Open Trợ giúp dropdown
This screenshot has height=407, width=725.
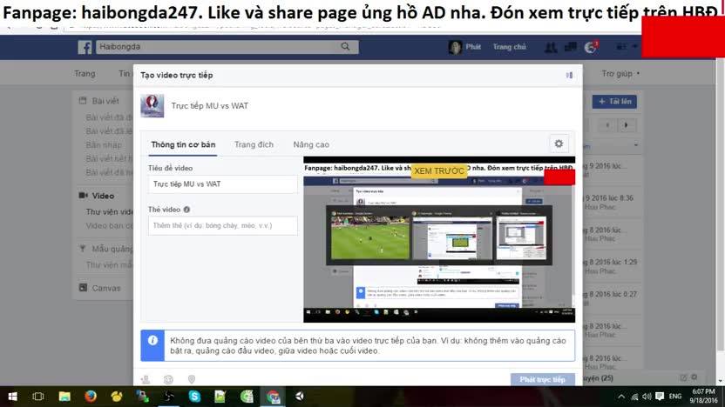pyautogui.click(x=620, y=73)
